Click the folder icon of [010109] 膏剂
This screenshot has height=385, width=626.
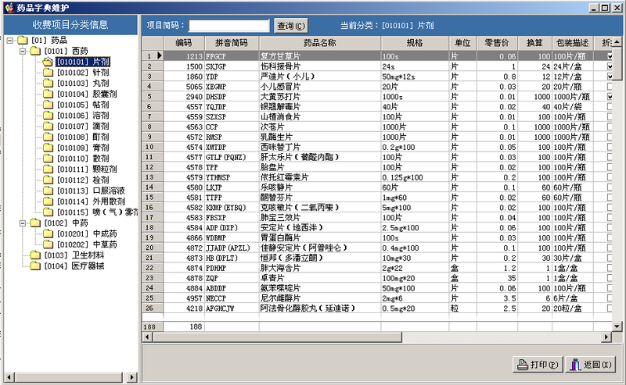click(48, 148)
